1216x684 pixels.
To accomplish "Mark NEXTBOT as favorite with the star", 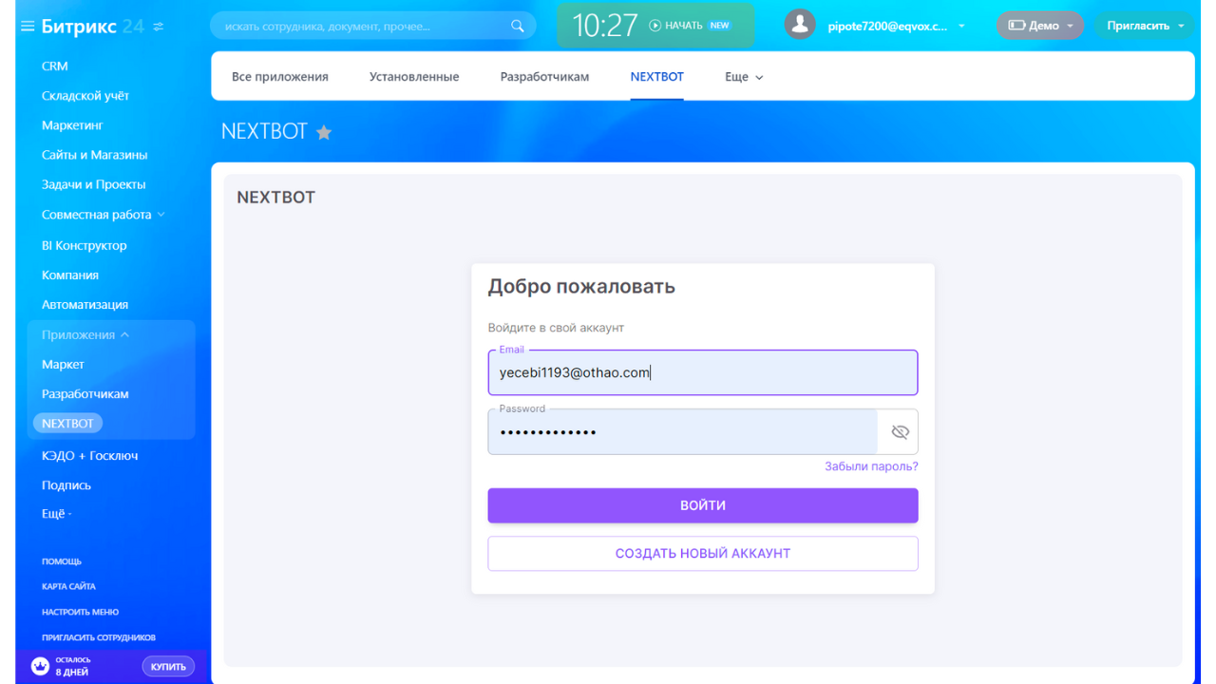I will [x=324, y=132].
